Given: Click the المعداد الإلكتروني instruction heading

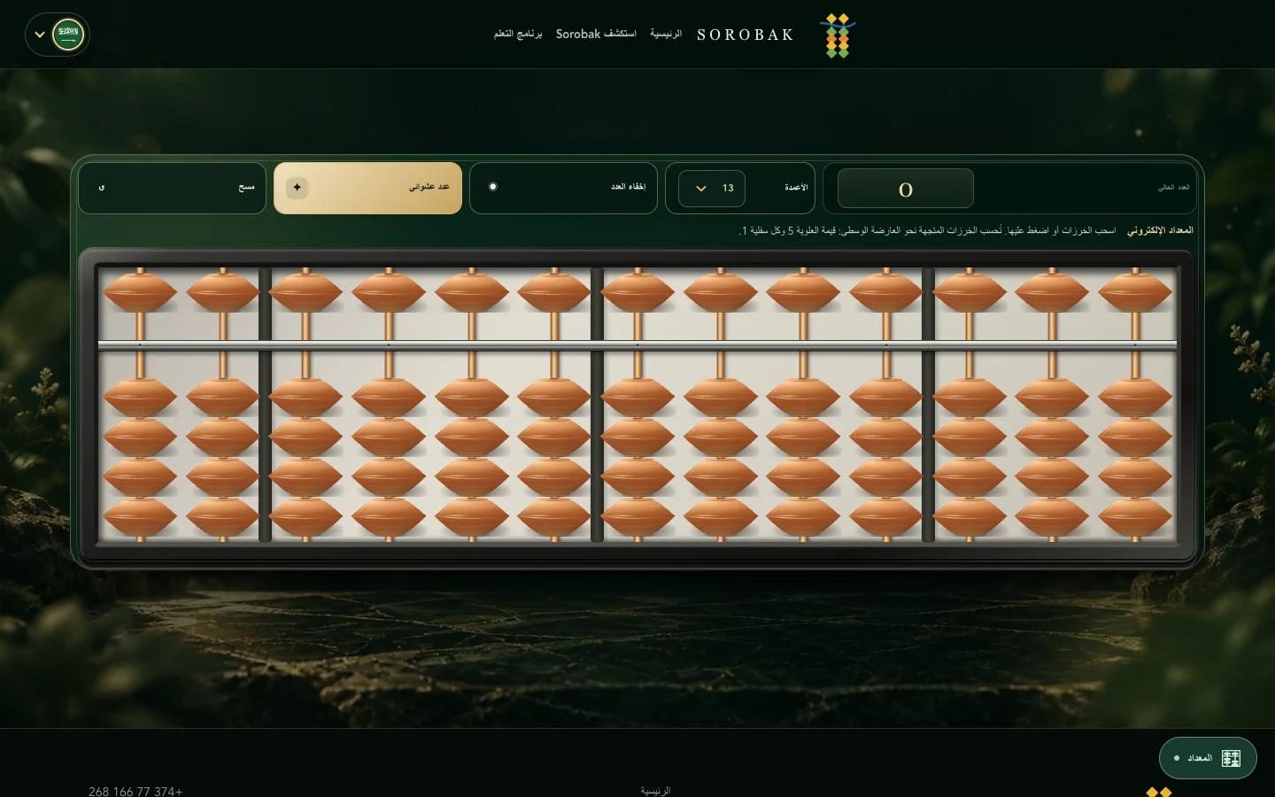Looking at the screenshot, I should click(x=1160, y=230).
